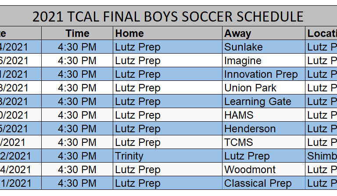Click the schedule title header cell
The height and width of the screenshot is (196, 337).
(x=168, y=16)
